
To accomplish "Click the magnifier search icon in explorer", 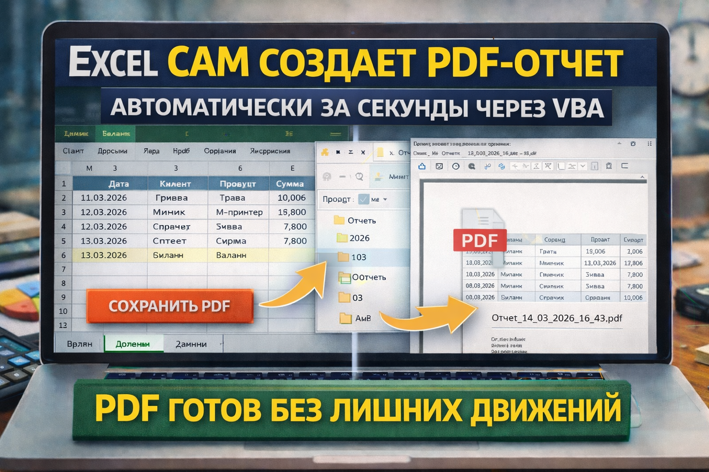I will (x=359, y=176).
